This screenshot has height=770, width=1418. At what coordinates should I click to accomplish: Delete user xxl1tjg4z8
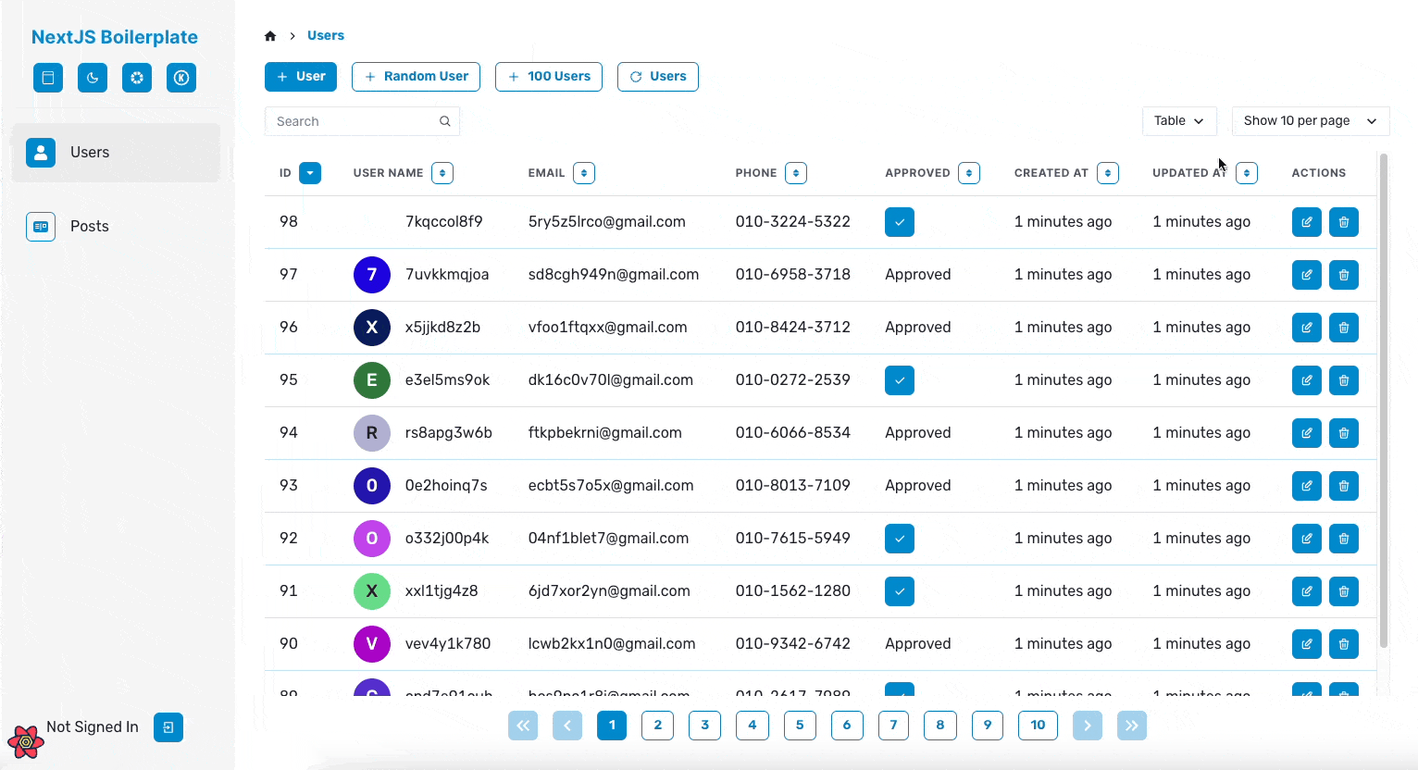(1344, 591)
